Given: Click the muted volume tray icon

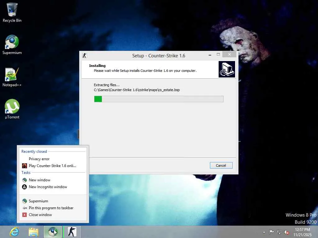Looking at the screenshot, I should (287, 232).
